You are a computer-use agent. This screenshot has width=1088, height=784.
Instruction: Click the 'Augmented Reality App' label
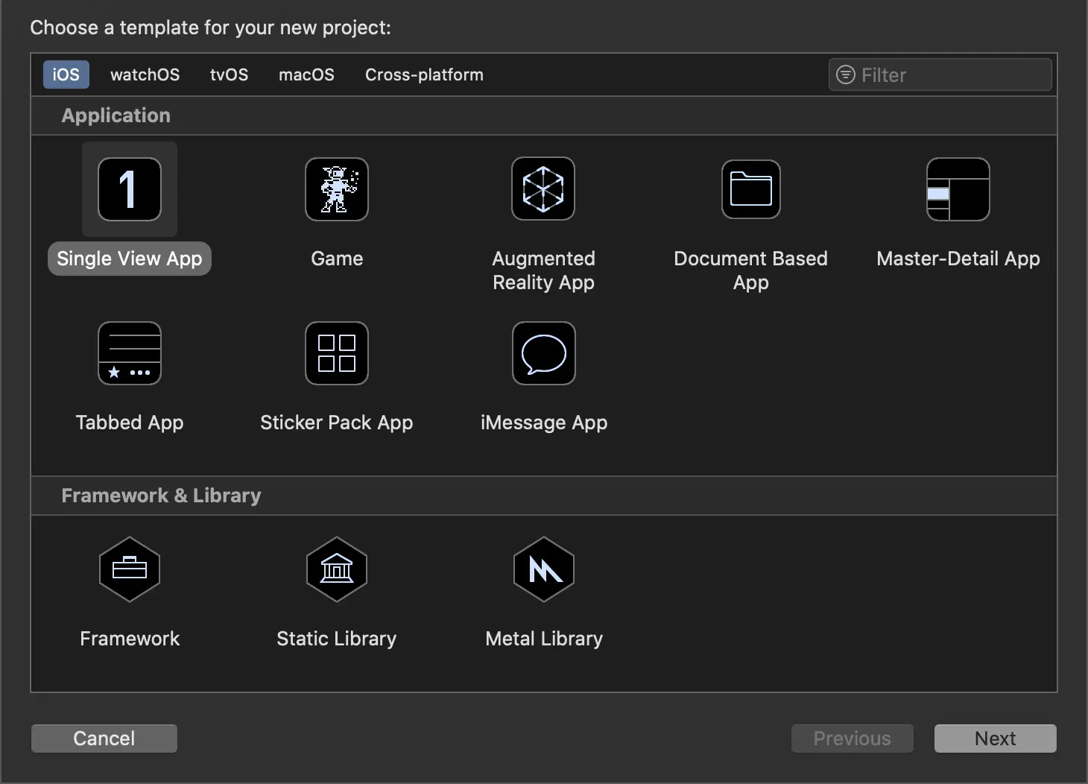point(544,271)
